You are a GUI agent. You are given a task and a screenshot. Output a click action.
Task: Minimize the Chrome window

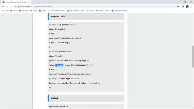click(x=179, y=2)
